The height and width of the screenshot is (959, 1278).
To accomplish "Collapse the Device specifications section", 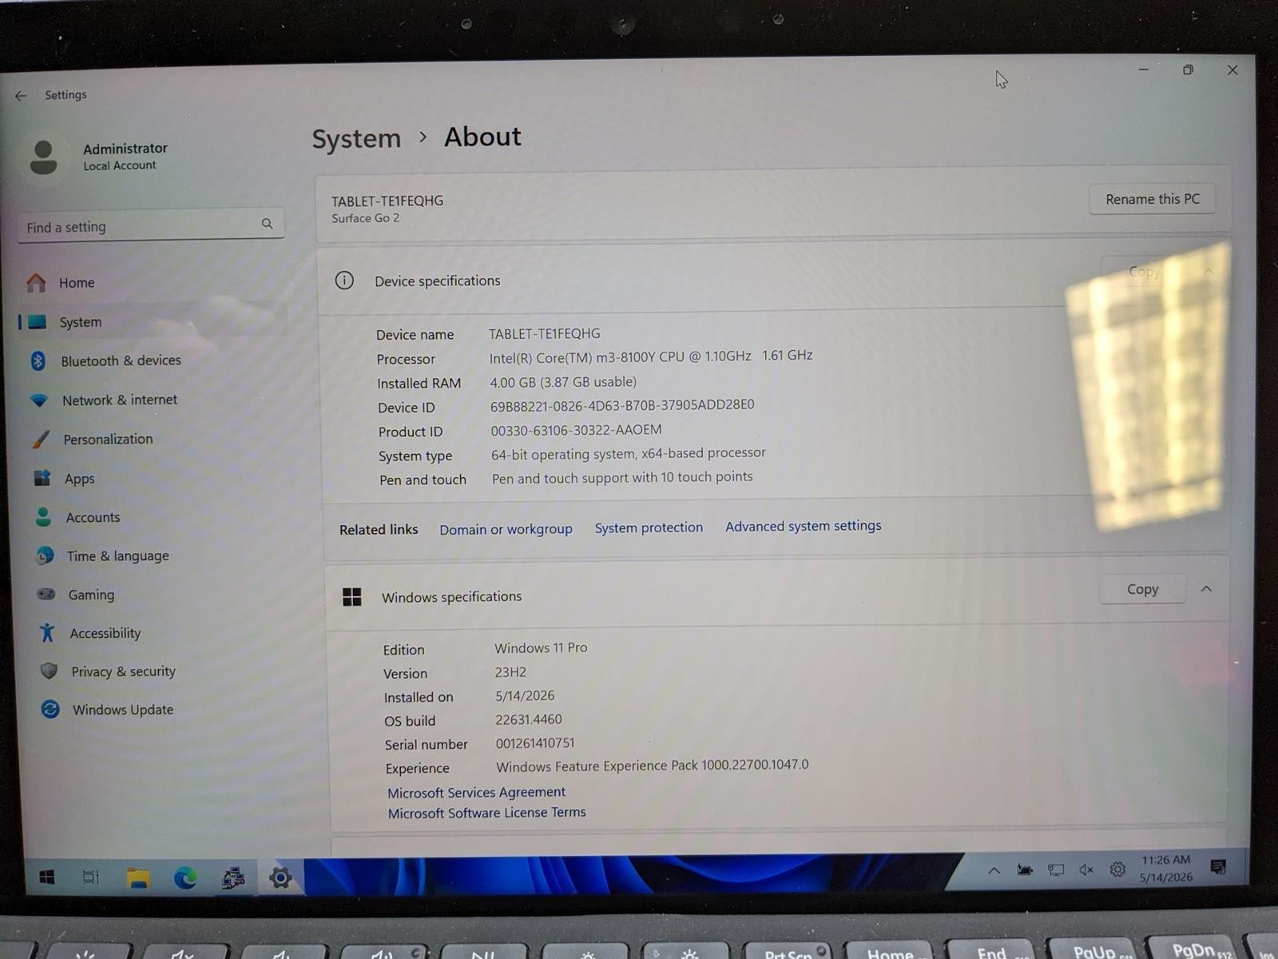I will click(x=1209, y=272).
